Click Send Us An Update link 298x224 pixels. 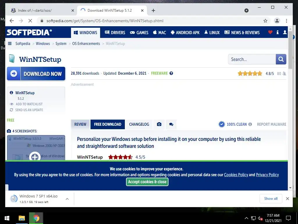[26, 110]
